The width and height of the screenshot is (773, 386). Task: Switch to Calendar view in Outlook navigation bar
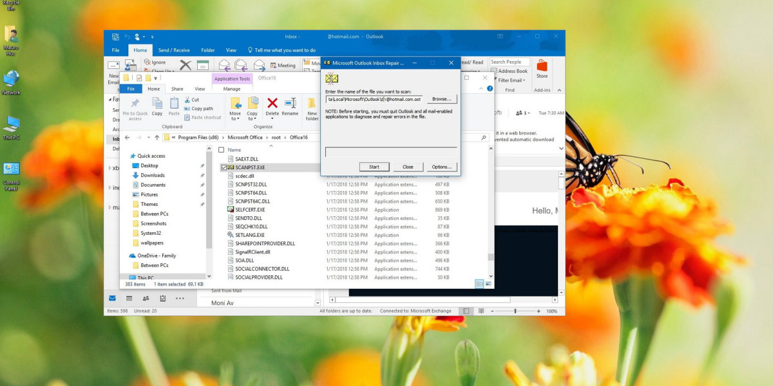coord(129,299)
